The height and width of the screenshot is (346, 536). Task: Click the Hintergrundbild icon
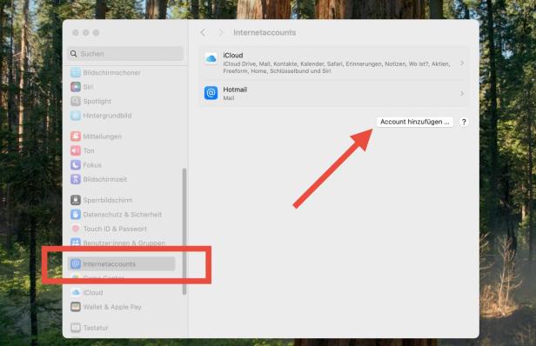tap(76, 116)
